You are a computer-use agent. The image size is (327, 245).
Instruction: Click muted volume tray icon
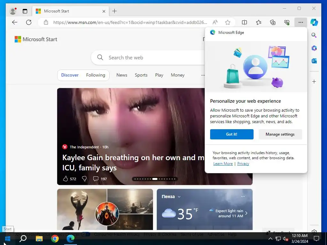click(x=285, y=239)
